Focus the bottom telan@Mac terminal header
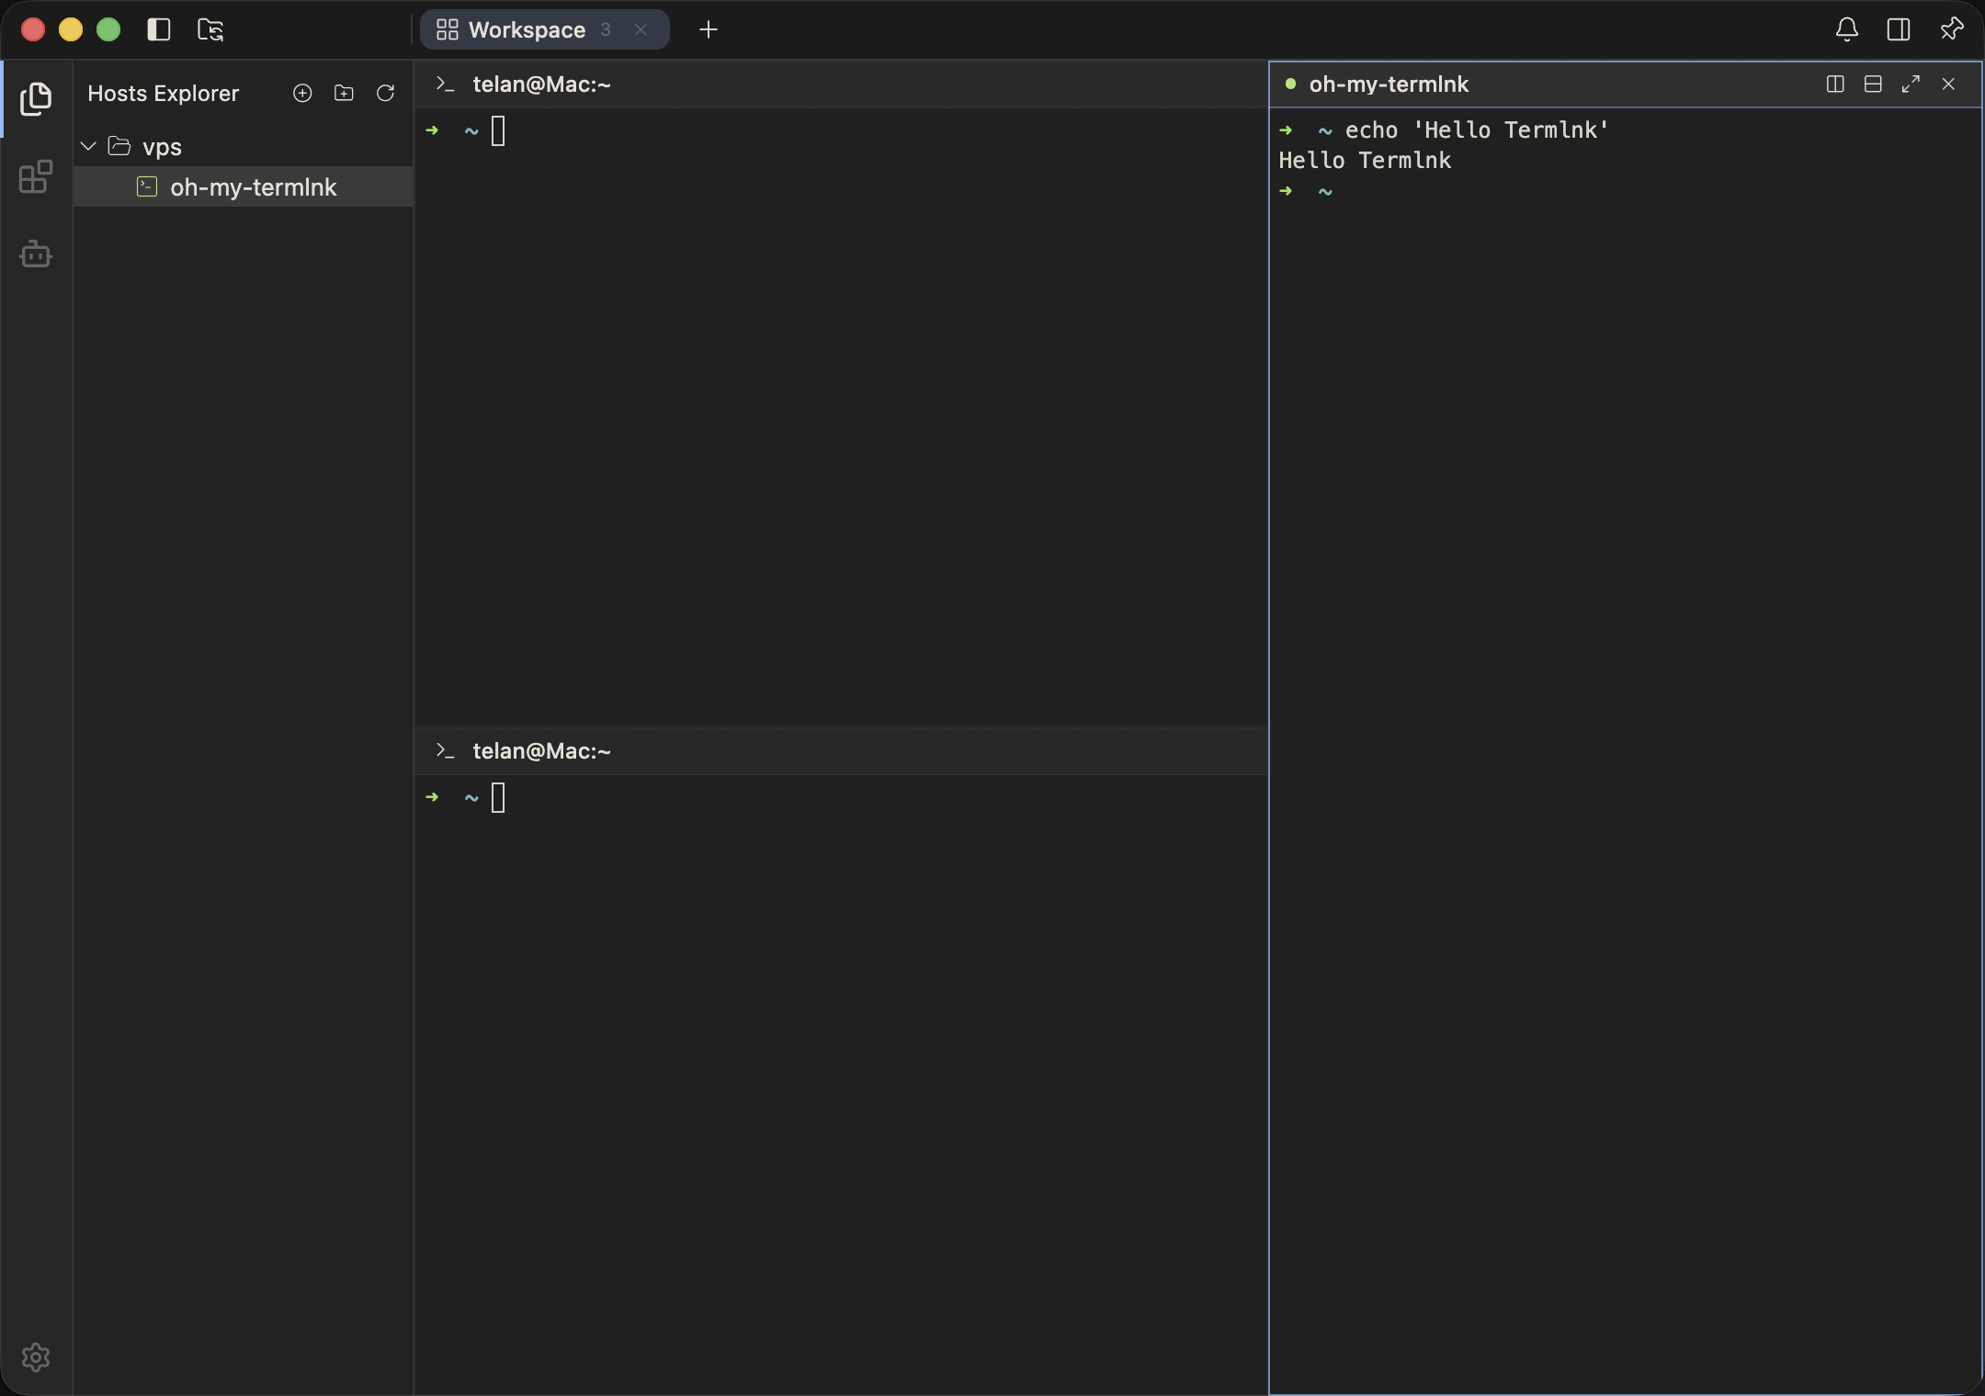This screenshot has height=1396, width=1985. (841, 750)
